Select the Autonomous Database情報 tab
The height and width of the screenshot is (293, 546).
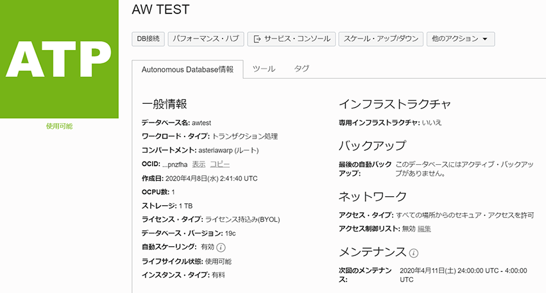[187, 70]
